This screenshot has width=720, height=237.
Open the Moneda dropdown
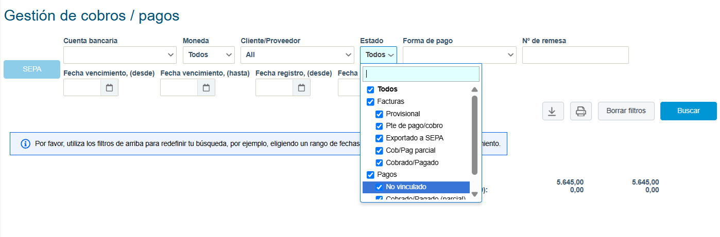tap(209, 55)
